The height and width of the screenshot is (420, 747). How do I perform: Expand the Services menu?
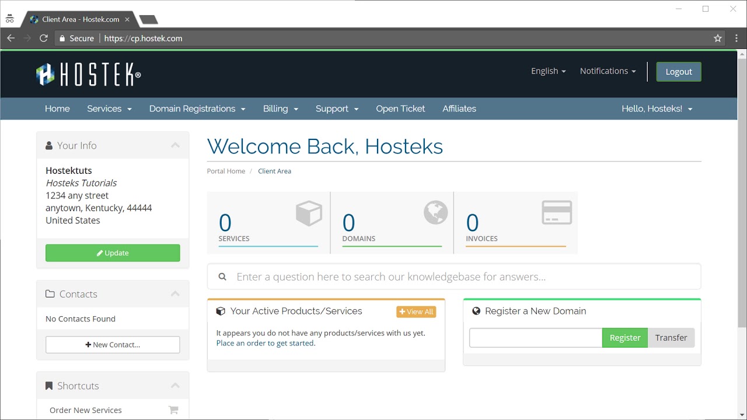(109, 109)
